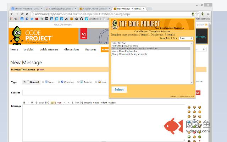Select the Answer message type radio

point(78,82)
